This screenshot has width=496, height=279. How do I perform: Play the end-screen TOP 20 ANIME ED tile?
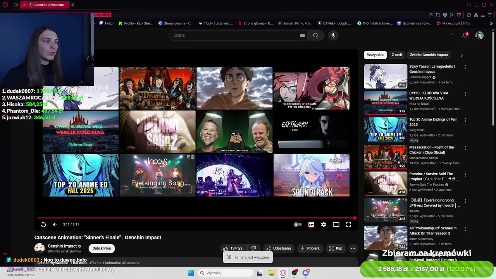[81, 175]
